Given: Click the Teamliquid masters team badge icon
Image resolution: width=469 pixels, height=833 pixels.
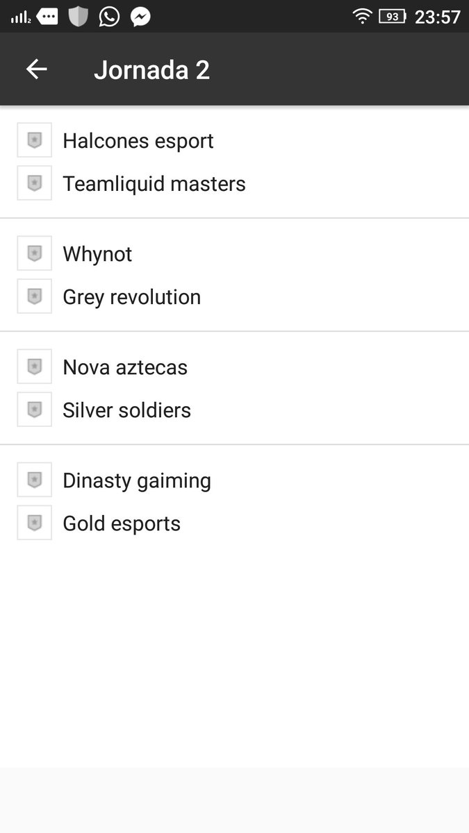Looking at the screenshot, I should pos(35,183).
